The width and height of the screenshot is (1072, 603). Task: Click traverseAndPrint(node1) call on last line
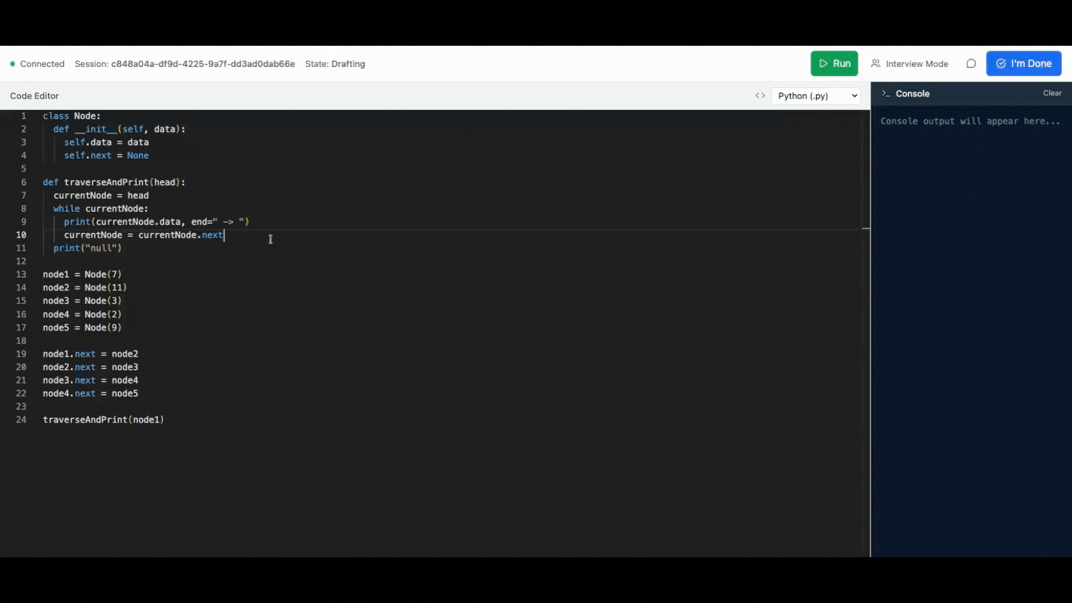click(x=103, y=419)
